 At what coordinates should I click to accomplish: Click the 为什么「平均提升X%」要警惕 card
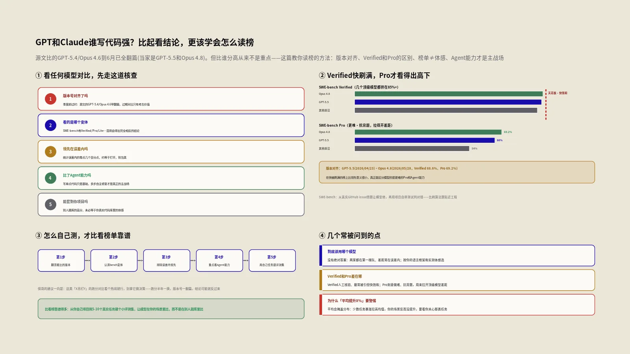pyautogui.click(x=457, y=305)
